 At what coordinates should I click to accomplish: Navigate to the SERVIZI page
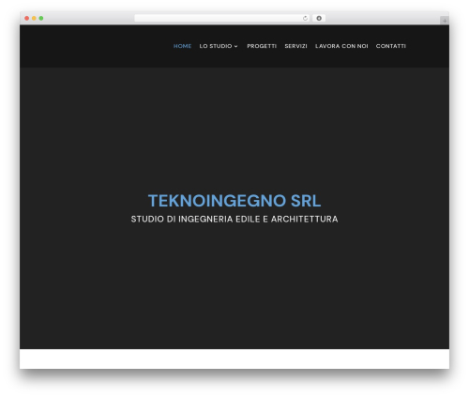[295, 46]
